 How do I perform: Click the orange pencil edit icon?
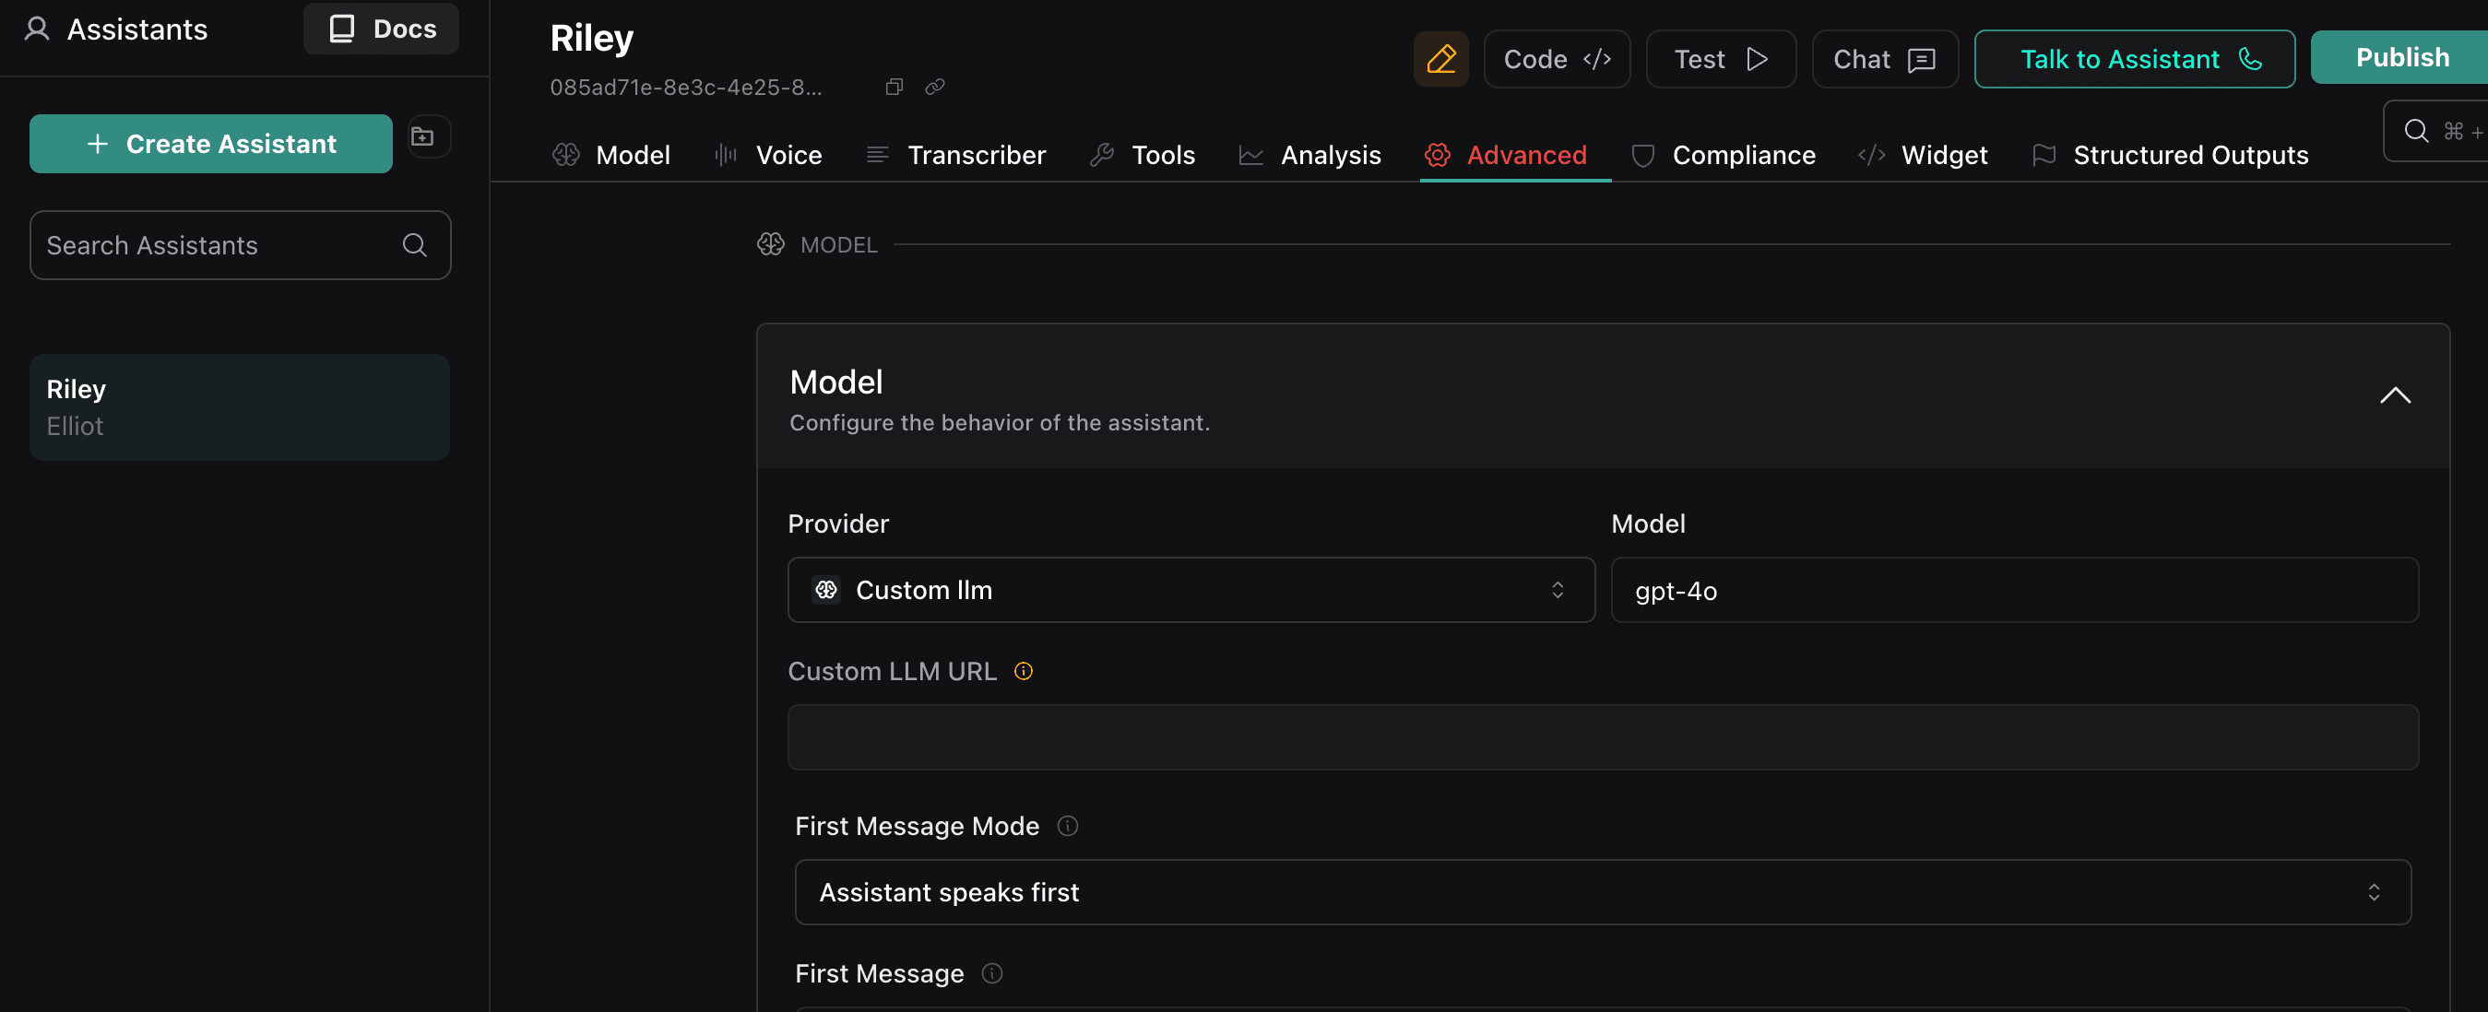(1440, 59)
